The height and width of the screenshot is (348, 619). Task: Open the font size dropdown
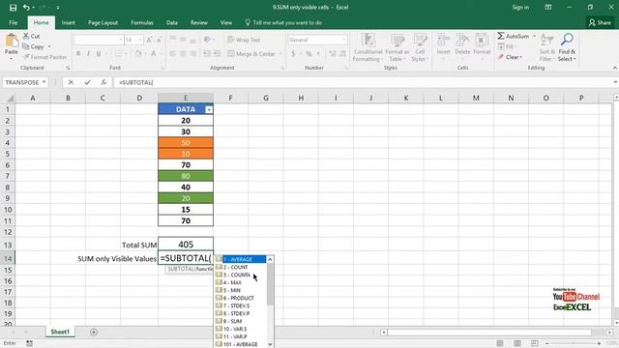[x=140, y=40]
